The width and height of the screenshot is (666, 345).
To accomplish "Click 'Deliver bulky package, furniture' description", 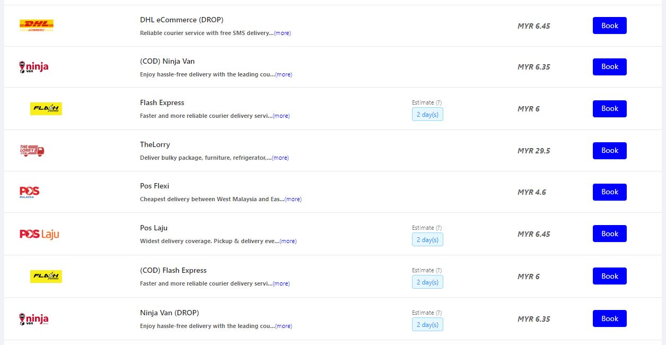I will click(206, 158).
